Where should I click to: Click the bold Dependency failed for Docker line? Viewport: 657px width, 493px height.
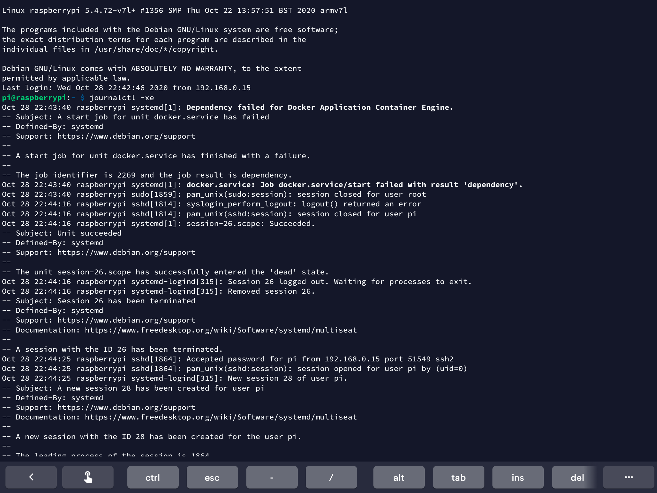[x=320, y=107]
